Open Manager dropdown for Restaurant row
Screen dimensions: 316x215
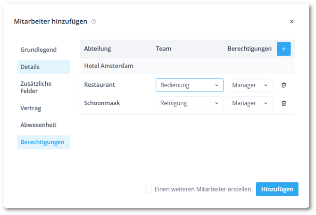click(250, 85)
